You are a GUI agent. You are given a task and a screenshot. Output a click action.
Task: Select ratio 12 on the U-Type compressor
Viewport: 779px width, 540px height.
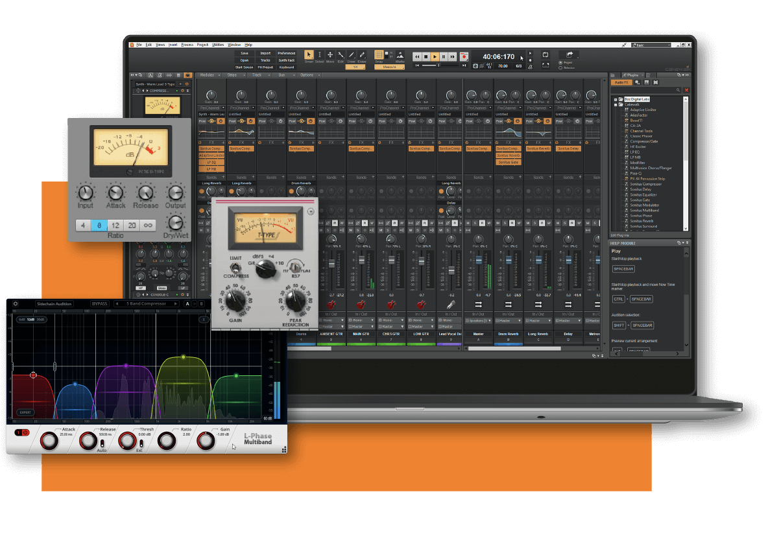coord(115,225)
